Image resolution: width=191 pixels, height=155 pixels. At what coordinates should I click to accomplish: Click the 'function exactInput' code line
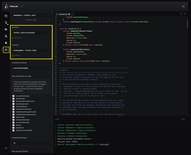(106, 22)
